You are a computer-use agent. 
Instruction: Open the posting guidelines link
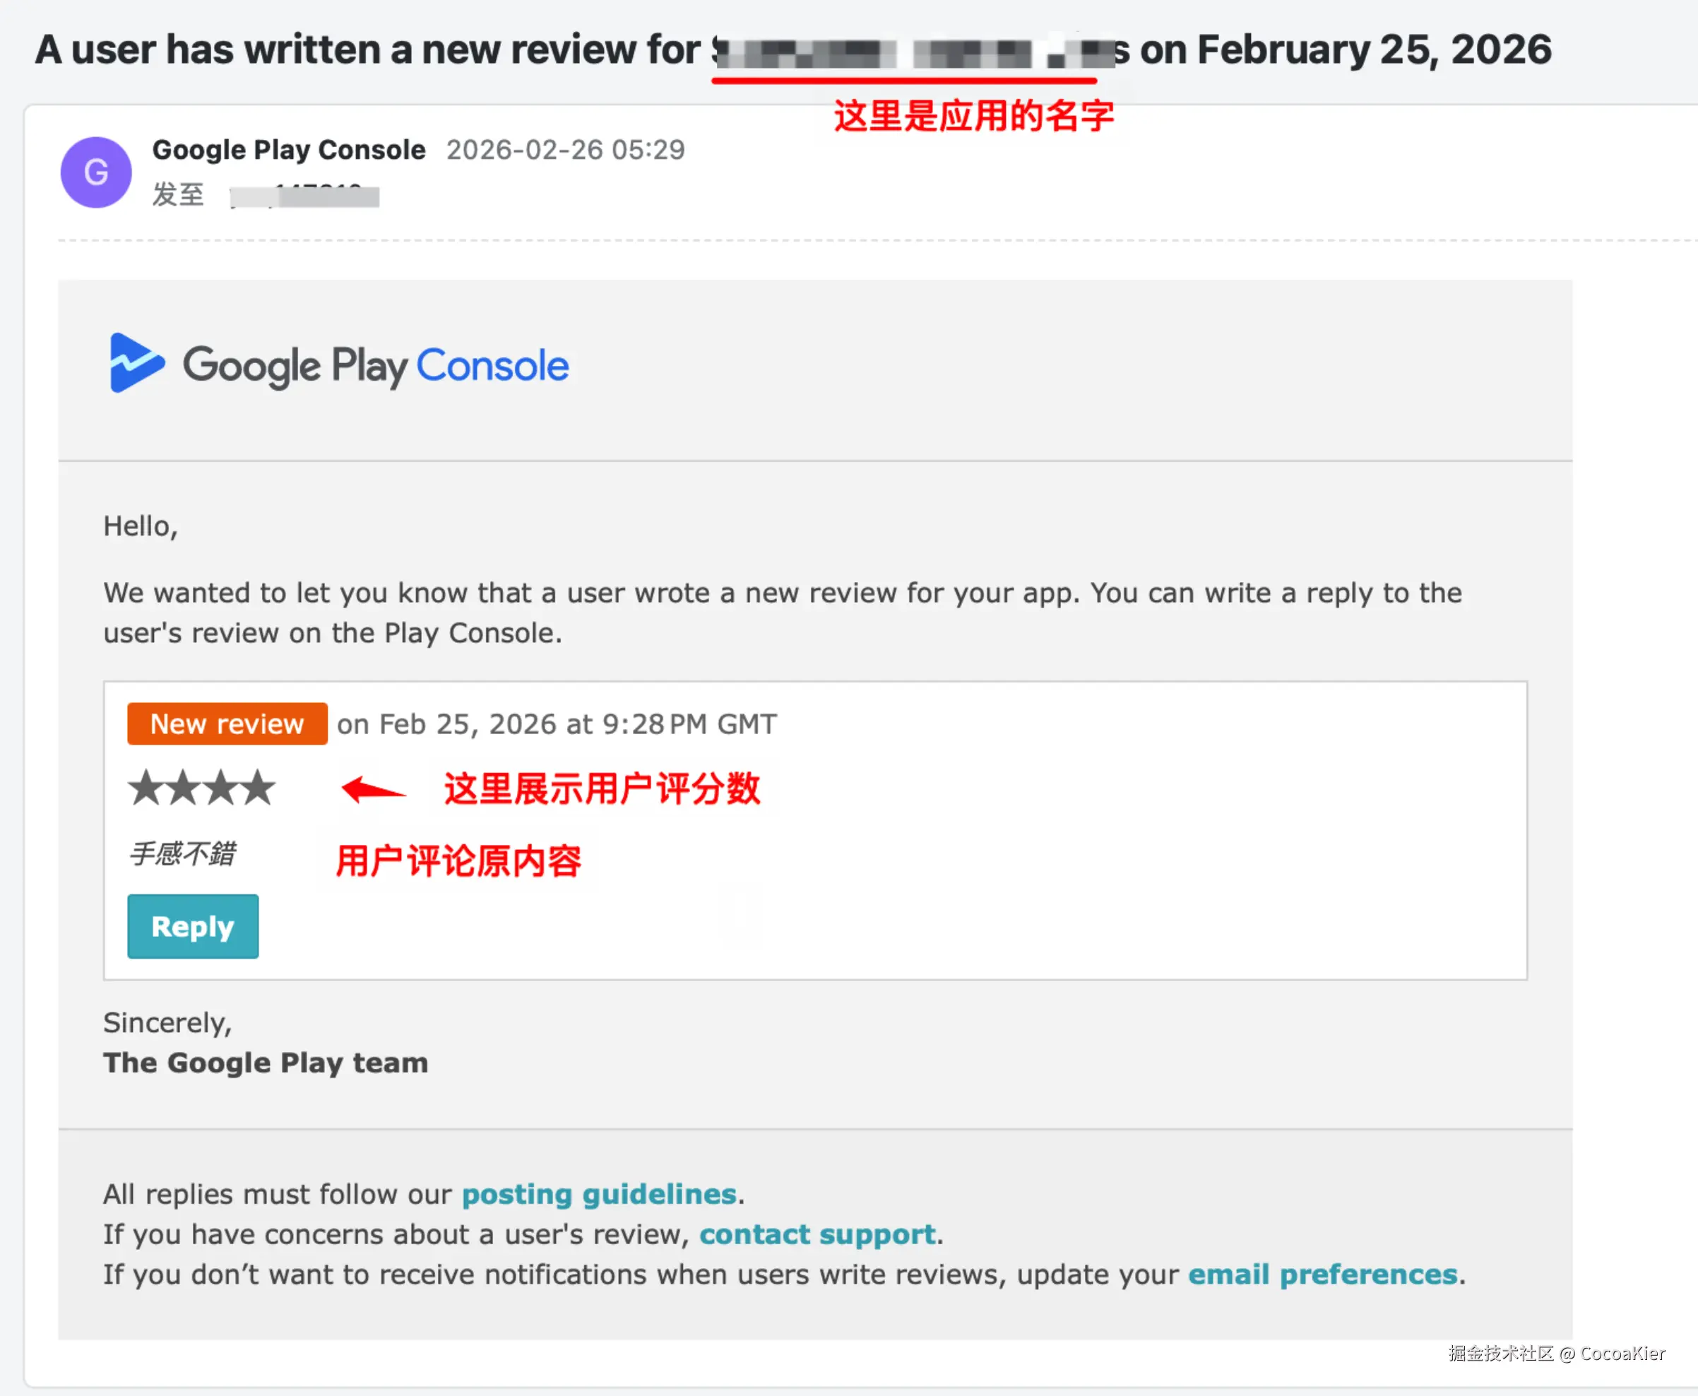click(599, 1194)
